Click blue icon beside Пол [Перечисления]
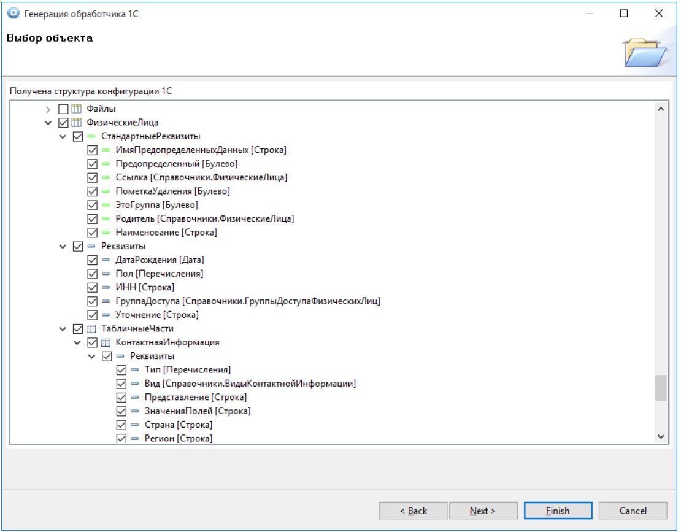The height and width of the screenshot is (532, 681). pyautogui.click(x=106, y=274)
